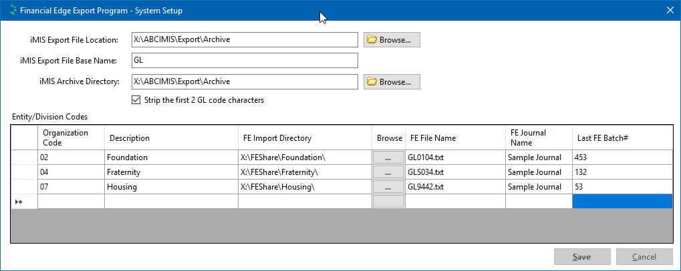Close the System Setup window
The height and width of the screenshot is (271, 681).
coord(670,10)
